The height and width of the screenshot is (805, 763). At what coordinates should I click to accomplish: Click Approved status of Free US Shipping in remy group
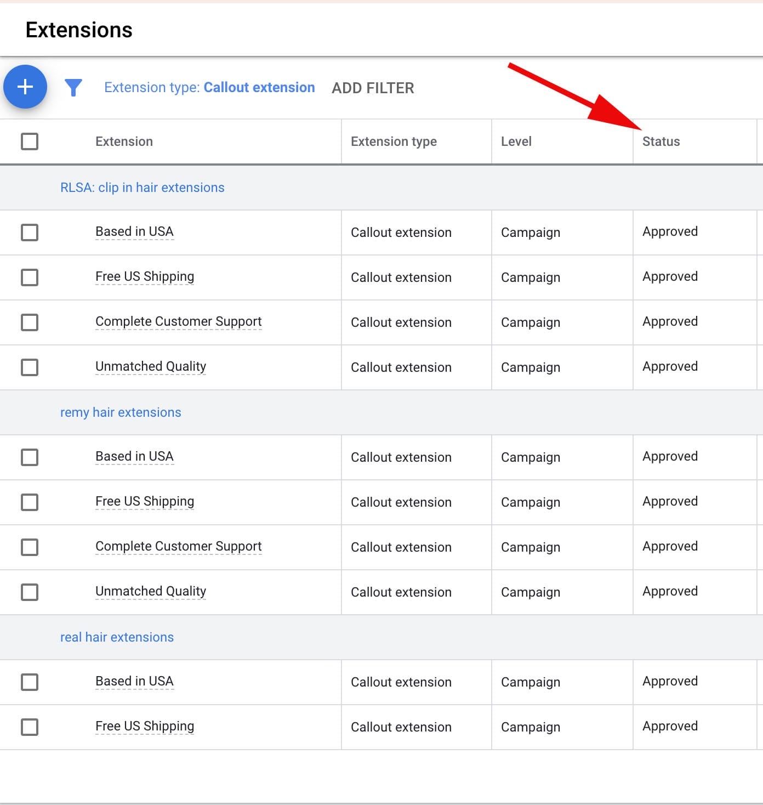(x=670, y=502)
